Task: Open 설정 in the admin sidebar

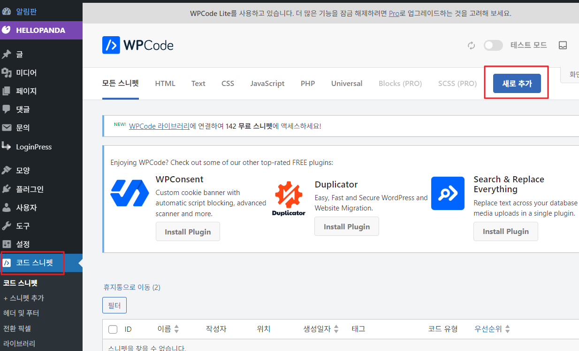Action: [x=23, y=244]
